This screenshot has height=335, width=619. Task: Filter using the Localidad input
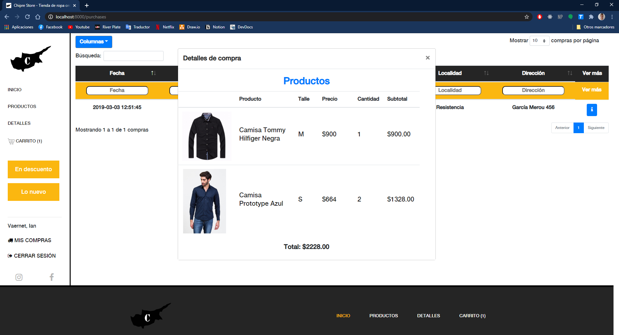coord(458,90)
